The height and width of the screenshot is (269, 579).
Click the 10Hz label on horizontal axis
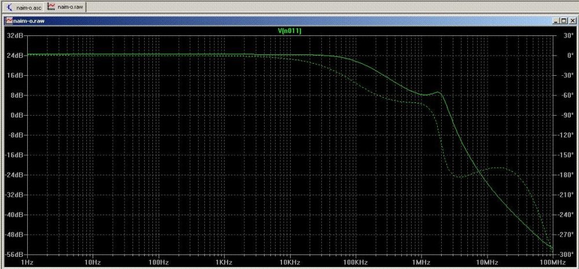point(92,262)
